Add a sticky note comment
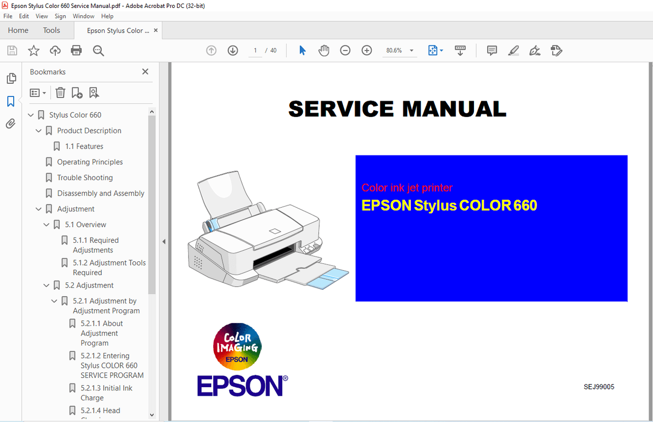The width and height of the screenshot is (653, 422). tap(491, 50)
